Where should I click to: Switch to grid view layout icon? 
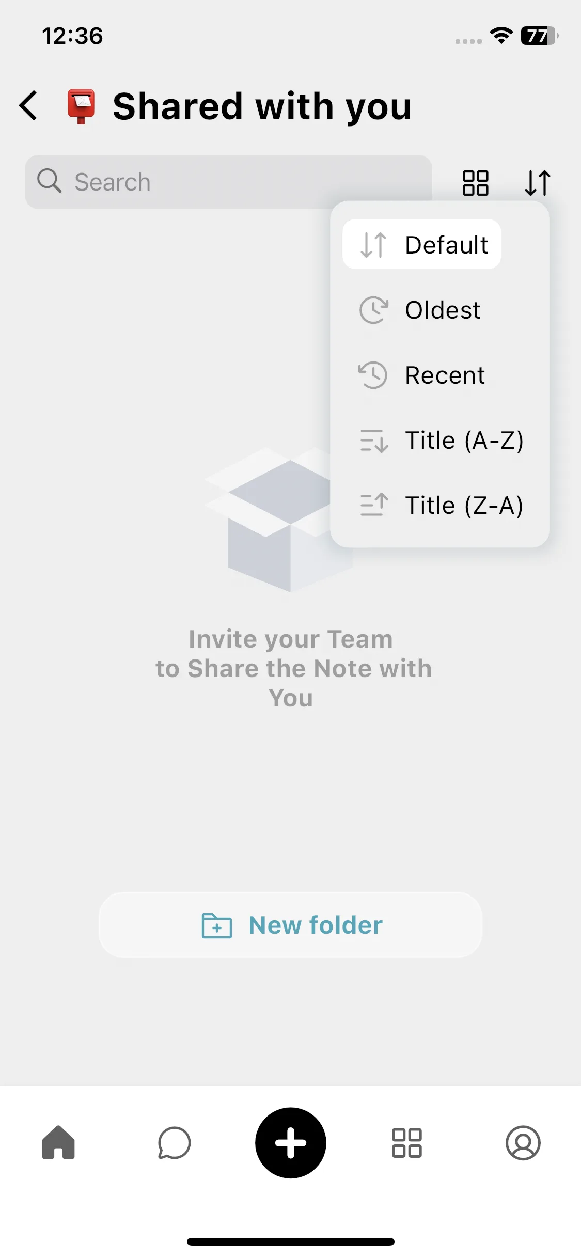pyautogui.click(x=475, y=183)
